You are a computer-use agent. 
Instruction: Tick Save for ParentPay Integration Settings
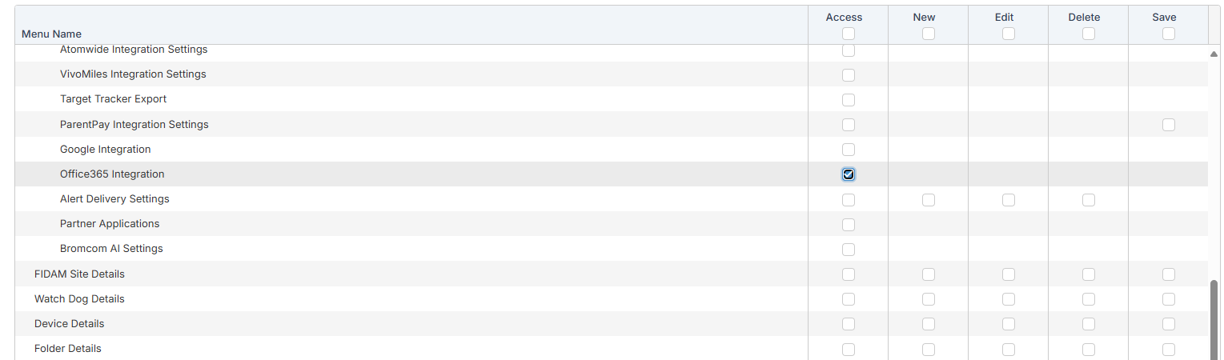coord(1169,125)
